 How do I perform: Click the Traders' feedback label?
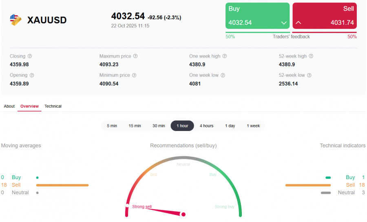click(x=291, y=37)
